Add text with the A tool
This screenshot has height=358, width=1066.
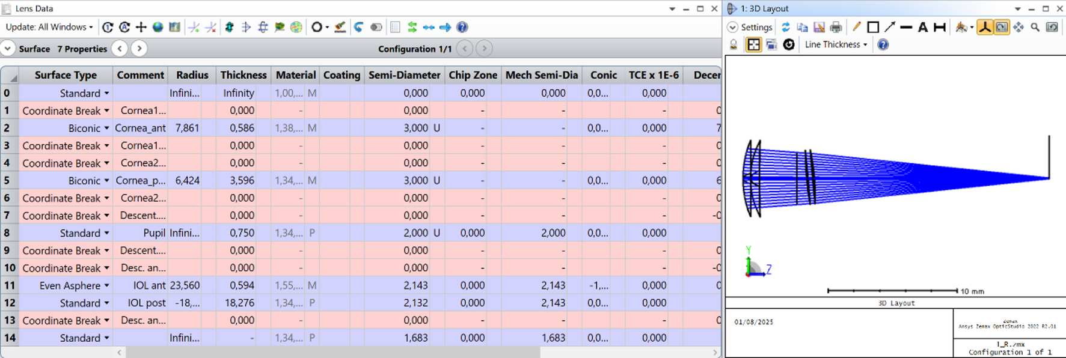pyautogui.click(x=922, y=27)
